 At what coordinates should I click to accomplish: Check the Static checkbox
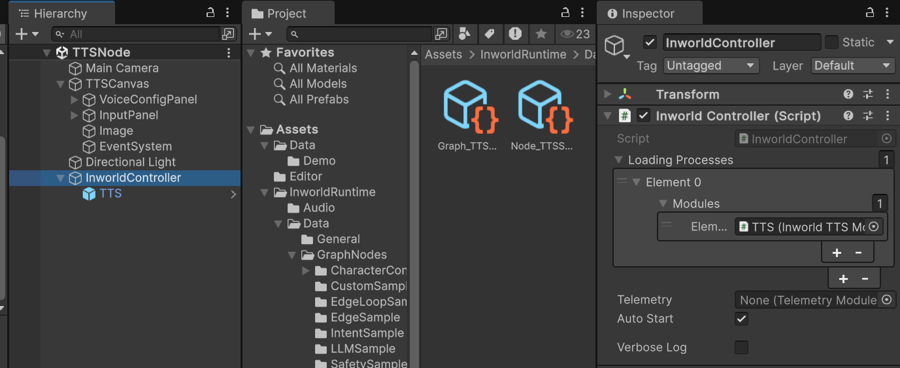coord(831,42)
